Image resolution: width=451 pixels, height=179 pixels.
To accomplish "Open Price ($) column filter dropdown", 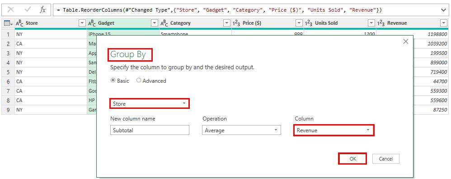I will click(x=300, y=23).
